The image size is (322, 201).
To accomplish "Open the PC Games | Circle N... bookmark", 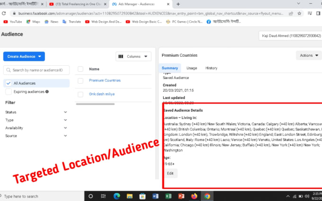I will [184, 22].
